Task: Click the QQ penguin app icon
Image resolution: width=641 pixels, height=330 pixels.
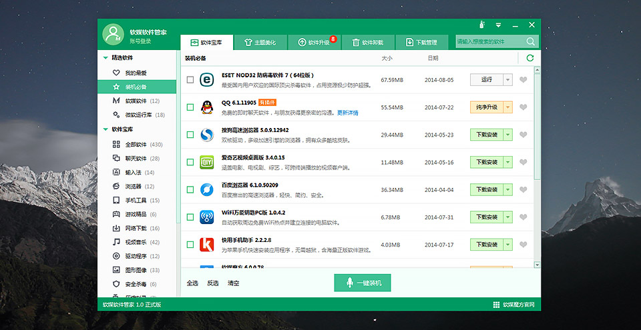Action: click(206, 107)
